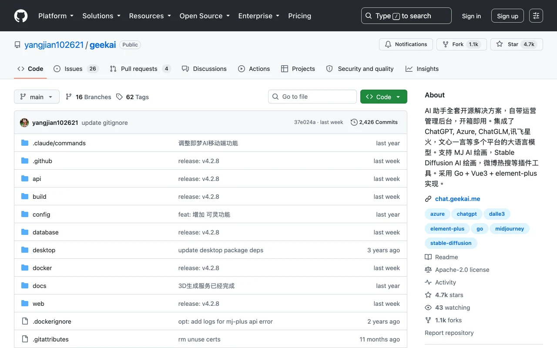
Task: Click the go topic tag
Action: [x=480, y=229]
